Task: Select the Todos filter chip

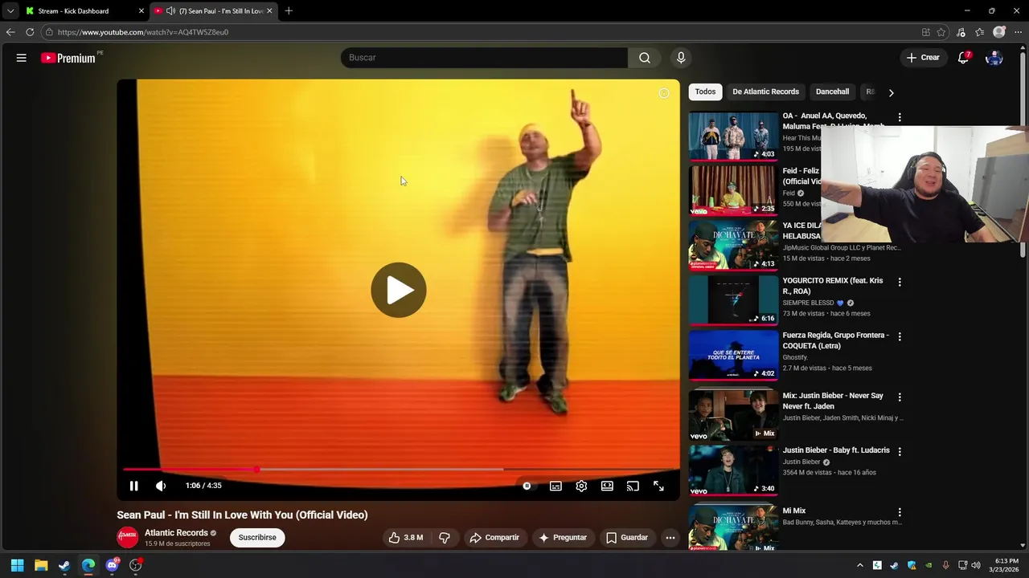Action: [705, 92]
